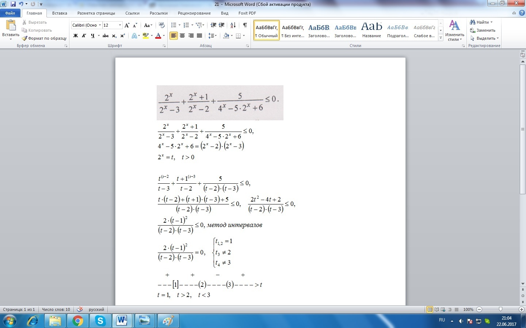Open Google Chrome from the taskbar
Viewport: 526px width, 328px height.
click(x=77, y=321)
